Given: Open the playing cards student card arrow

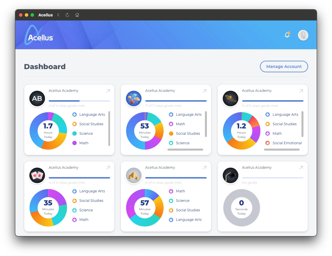Looking at the screenshot, I should [108, 168].
